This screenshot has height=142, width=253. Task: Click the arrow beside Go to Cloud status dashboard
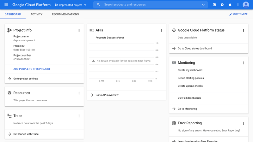tap(174, 49)
